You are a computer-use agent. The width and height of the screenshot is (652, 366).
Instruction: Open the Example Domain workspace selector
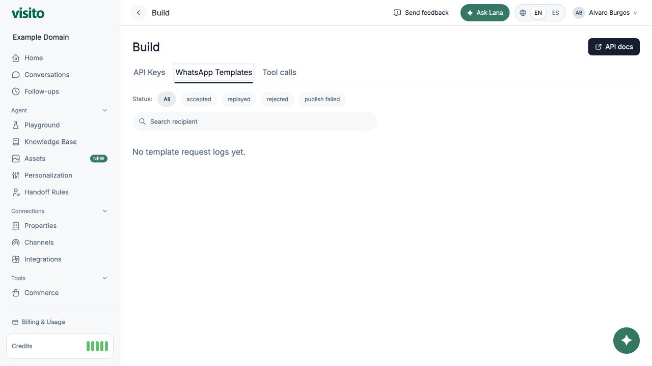[41, 37]
